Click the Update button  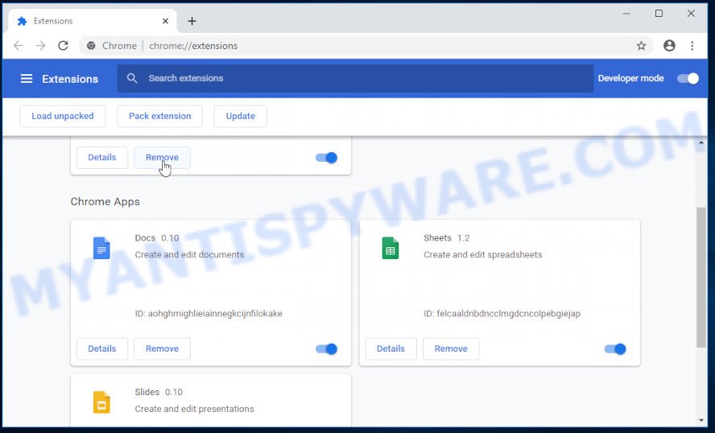tap(240, 116)
